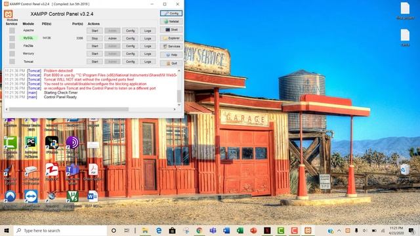Click the Cortana circle icon
This screenshot has width=420, height=236.
(114, 230)
